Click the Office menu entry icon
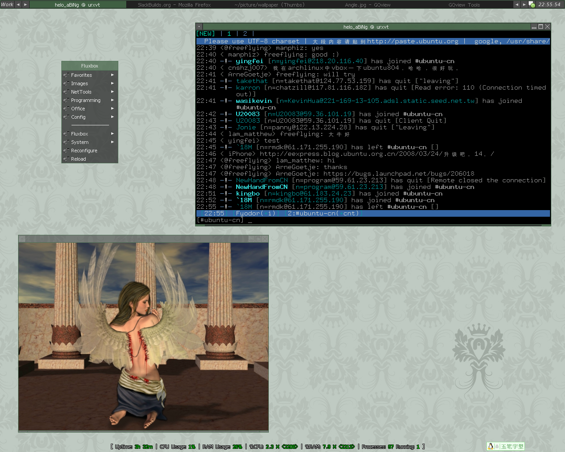Image resolution: width=565 pixels, height=452 pixels. point(66,109)
